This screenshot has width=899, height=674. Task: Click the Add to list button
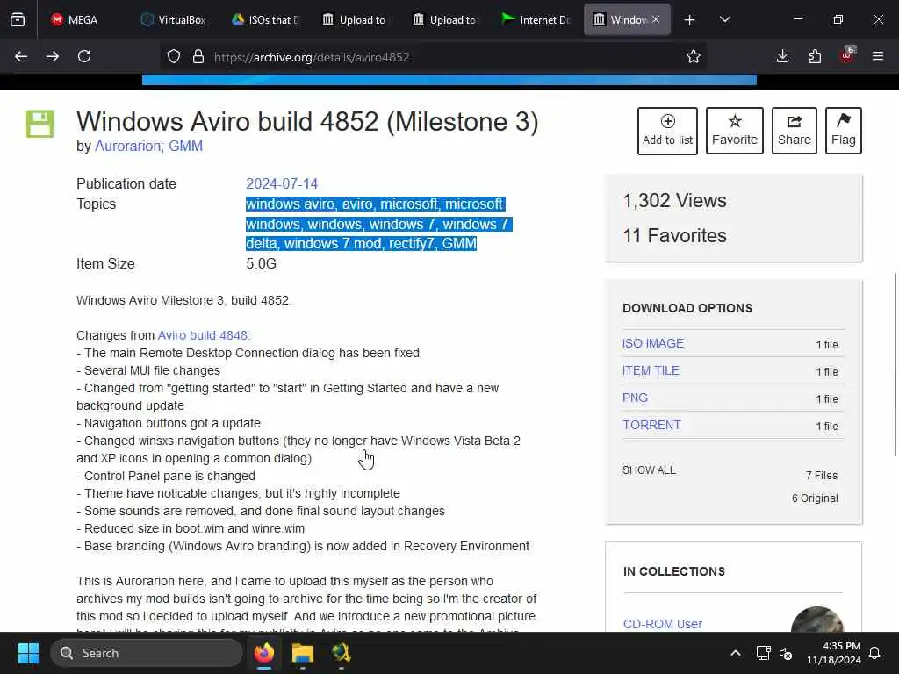667,131
